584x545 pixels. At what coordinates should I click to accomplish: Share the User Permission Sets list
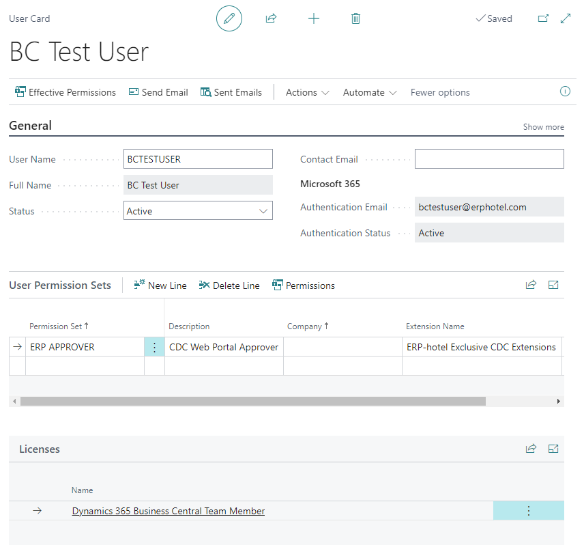pos(531,285)
